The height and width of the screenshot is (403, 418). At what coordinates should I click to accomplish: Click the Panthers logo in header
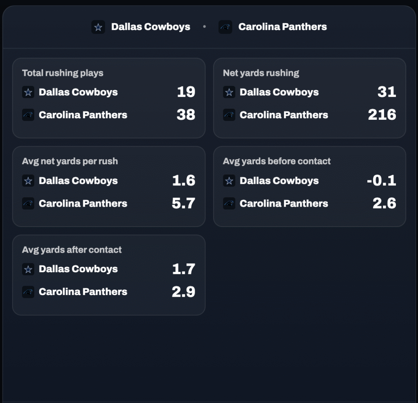225,27
